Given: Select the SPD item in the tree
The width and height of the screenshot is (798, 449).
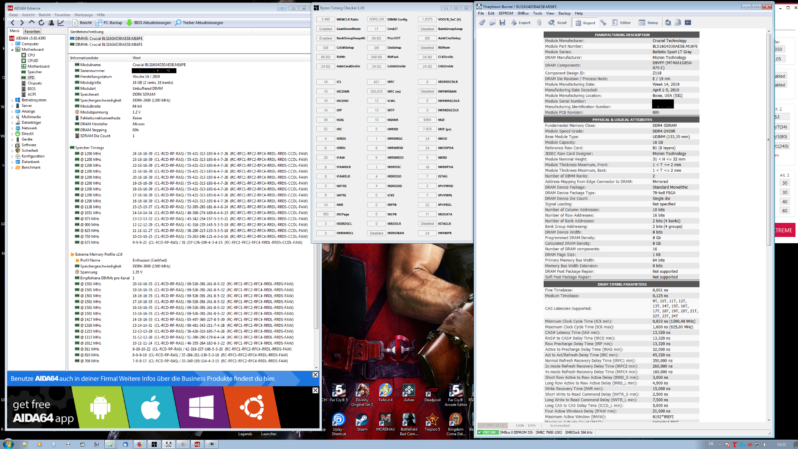Looking at the screenshot, I should [31, 78].
